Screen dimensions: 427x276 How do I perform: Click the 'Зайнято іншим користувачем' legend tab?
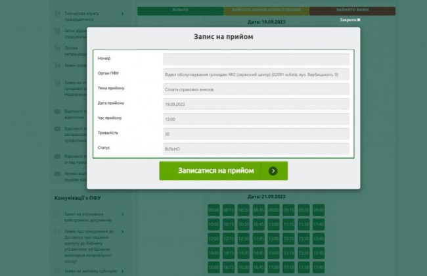[266, 11]
